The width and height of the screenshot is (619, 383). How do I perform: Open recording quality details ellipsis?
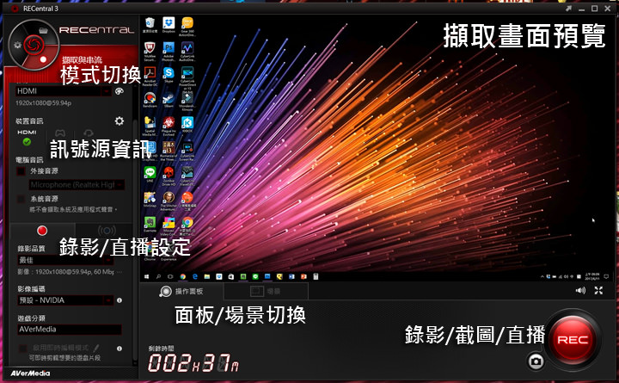click(120, 272)
